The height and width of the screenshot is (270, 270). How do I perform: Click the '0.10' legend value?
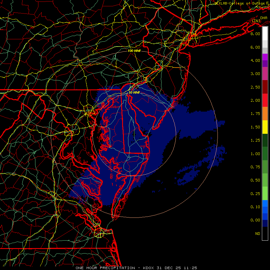pyautogui.click(x=255, y=207)
